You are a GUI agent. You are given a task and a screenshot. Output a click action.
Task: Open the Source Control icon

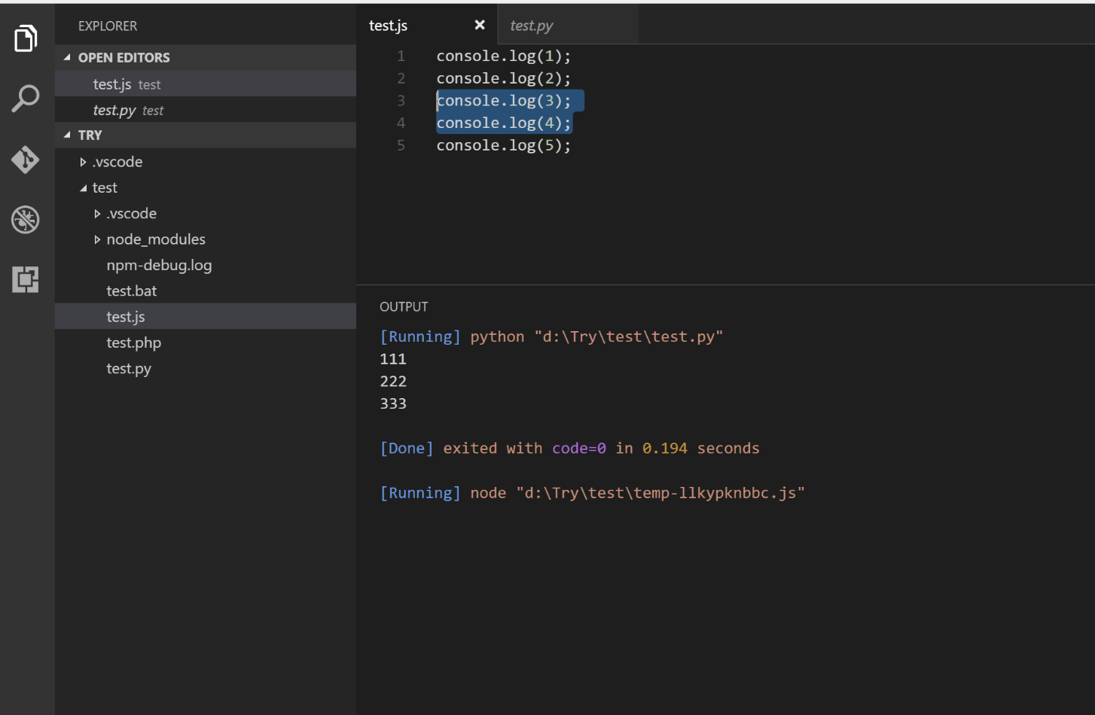(26, 160)
